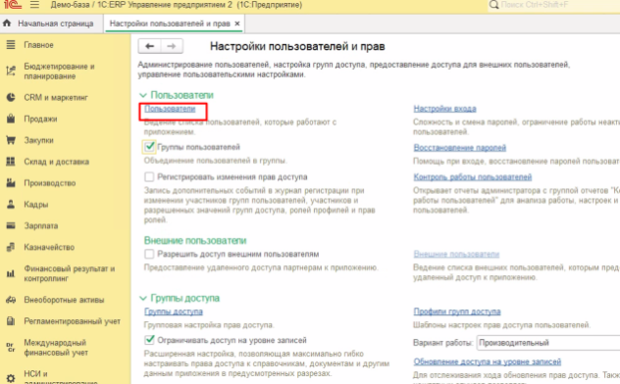Open Зарплата section in sidebar
The height and width of the screenshot is (384, 620).
41,225
